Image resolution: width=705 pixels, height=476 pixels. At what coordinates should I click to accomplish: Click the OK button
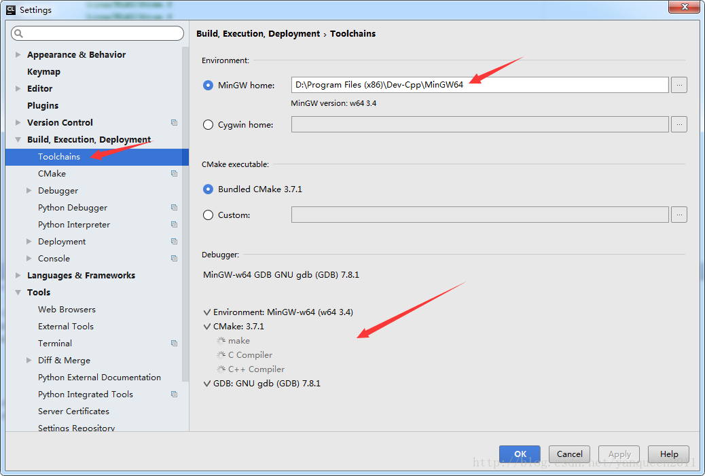coord(520,454)
